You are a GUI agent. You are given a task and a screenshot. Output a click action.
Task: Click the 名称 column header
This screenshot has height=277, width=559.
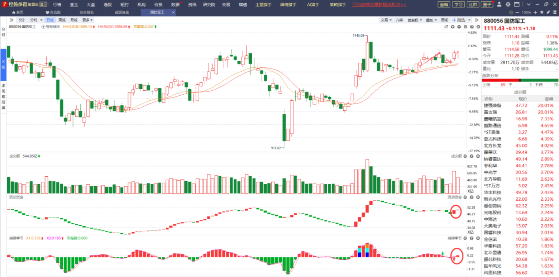click(x=489, y=99)
